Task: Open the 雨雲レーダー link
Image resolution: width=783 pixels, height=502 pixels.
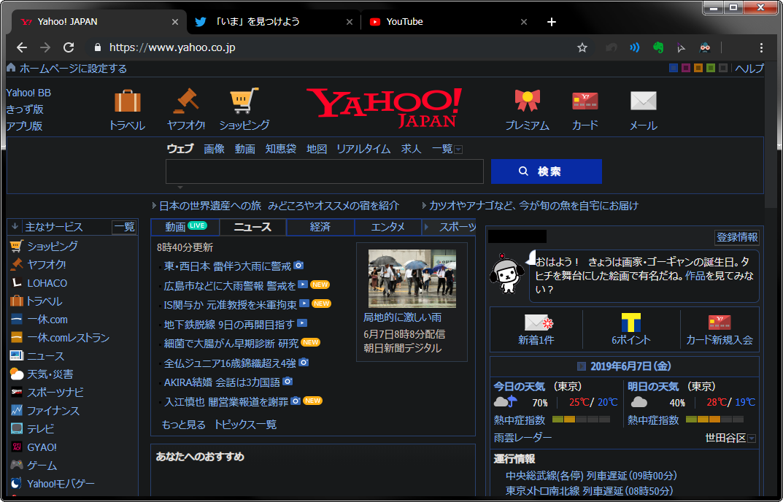Action: coord(522,438)
